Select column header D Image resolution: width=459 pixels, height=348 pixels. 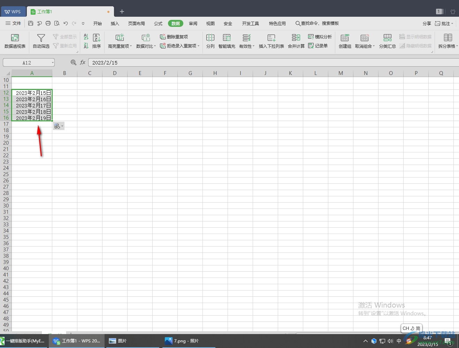pos(115,73)
